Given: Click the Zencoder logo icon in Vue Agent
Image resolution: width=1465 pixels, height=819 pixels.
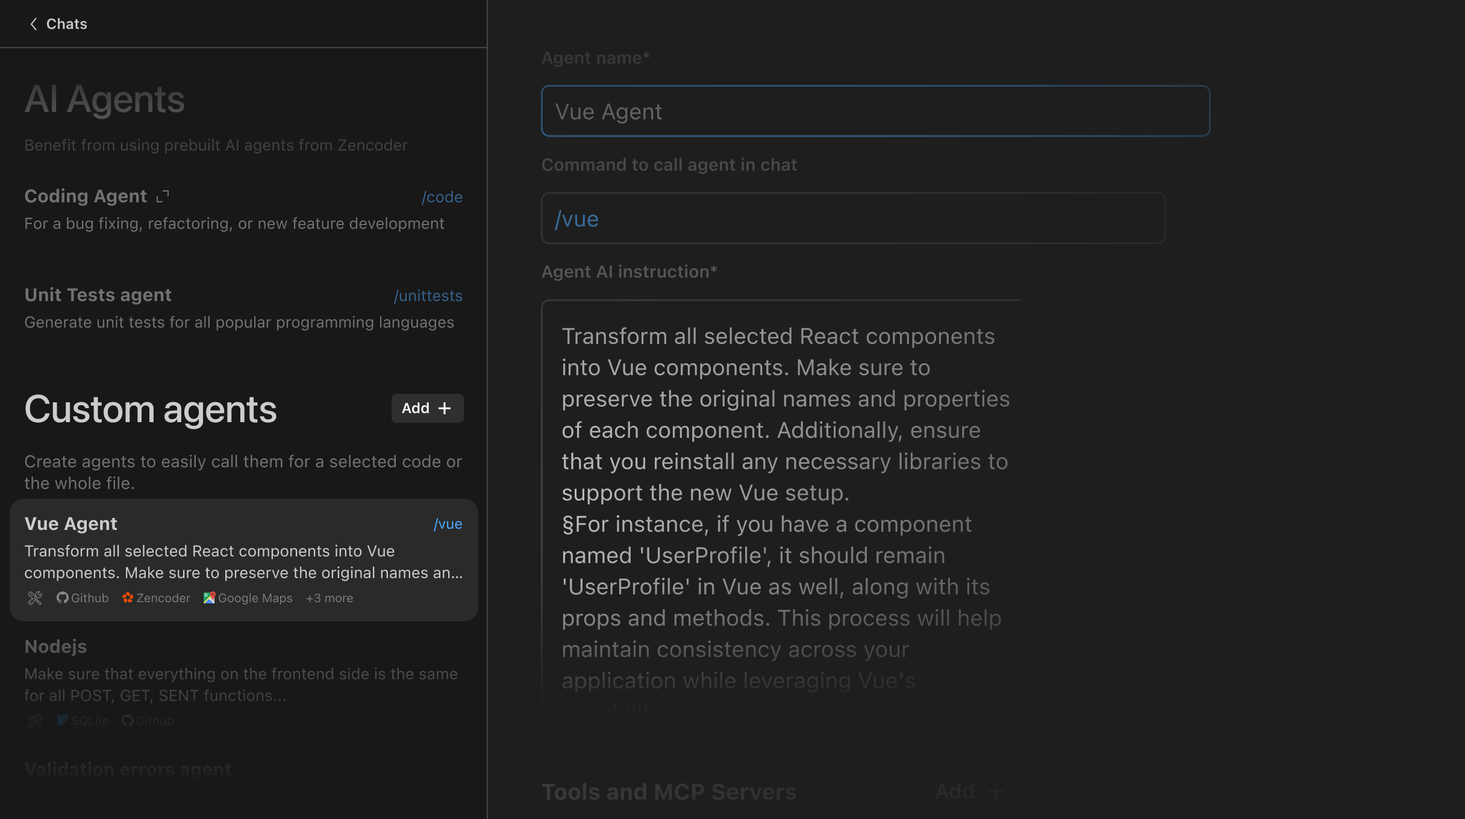Looking at the screenshot, I should click(x=128, y=598).
